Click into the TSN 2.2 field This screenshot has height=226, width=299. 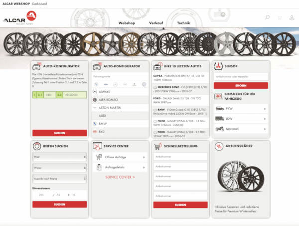click(75, 95)
